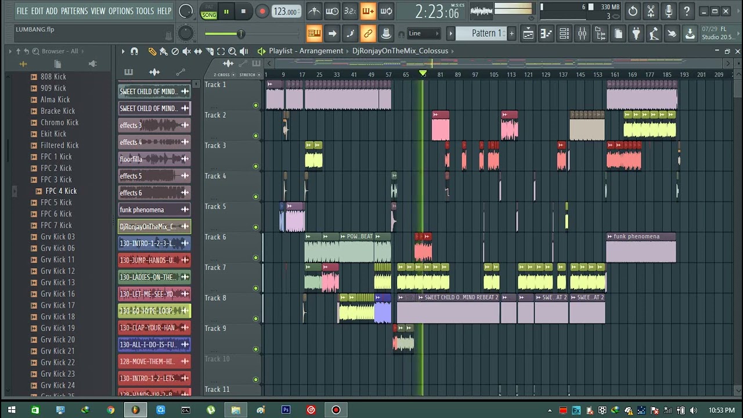This screenshot has height=418, width=743.
Task: Toggle the Z-CROSS option
Action: pos(224,75)
